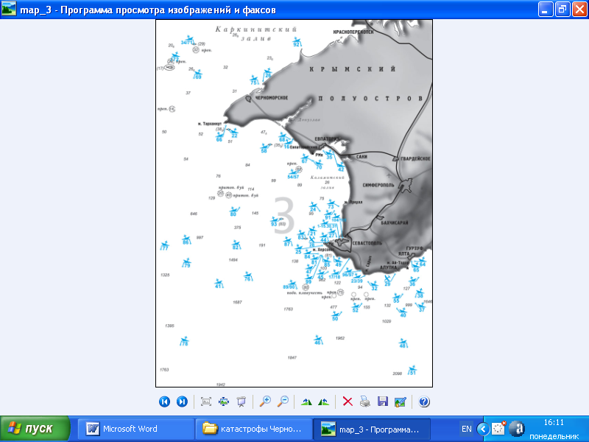Click the ЯЛТА label on the map
Screen dimensions: 589x442
(403, 253)
